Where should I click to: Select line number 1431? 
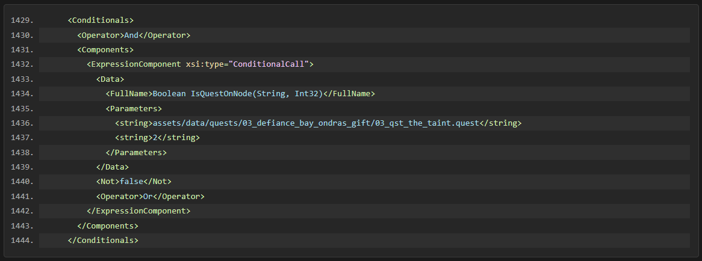tap(22, 50)
